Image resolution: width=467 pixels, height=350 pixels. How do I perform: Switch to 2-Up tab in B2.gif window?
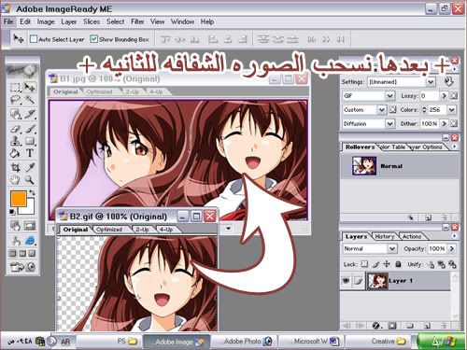point(142,230)
